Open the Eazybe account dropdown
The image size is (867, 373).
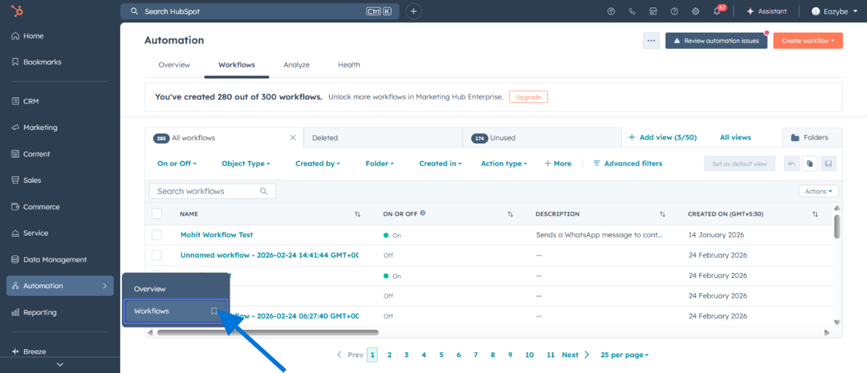click(x=834, y=11)
